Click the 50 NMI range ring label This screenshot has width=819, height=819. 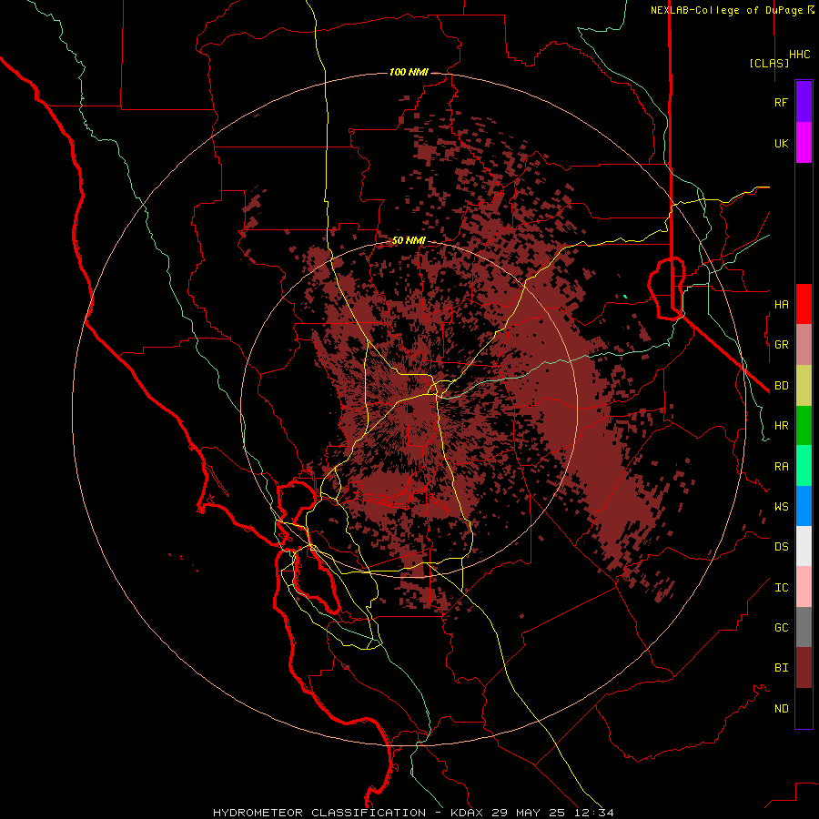pyautogui.click(x=409, y=240)
